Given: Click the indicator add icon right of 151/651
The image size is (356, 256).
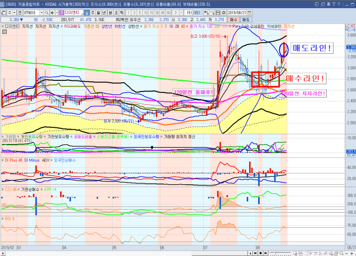Looking at the screenshot, I should [207, 13].
